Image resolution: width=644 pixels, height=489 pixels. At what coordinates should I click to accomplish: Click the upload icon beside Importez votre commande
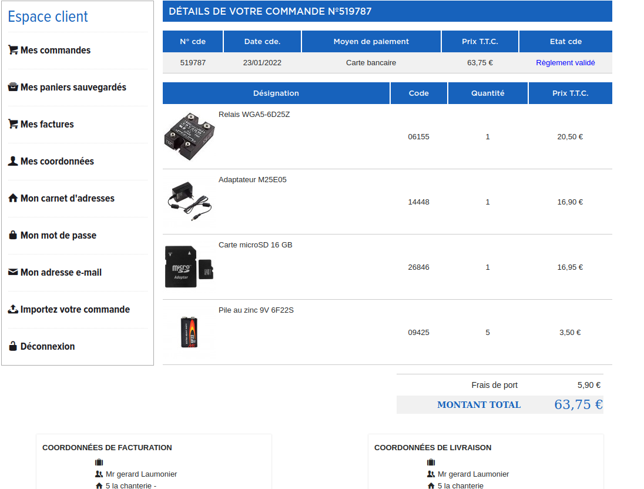click(13, 309)
